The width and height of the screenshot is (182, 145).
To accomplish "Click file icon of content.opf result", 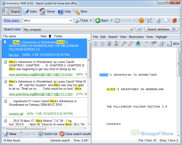I will click(5, 101).
